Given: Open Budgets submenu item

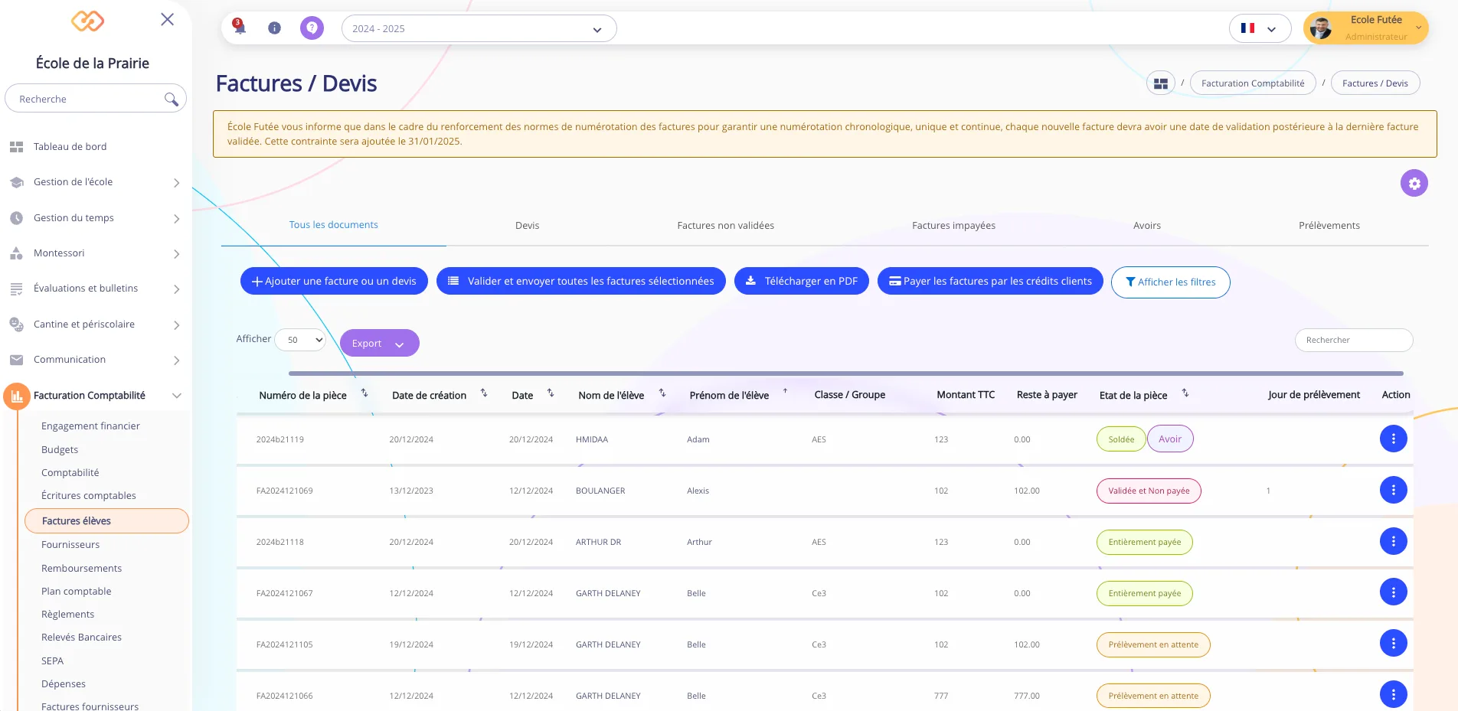Looking at the screenshot, I should (x=60, y=450).
